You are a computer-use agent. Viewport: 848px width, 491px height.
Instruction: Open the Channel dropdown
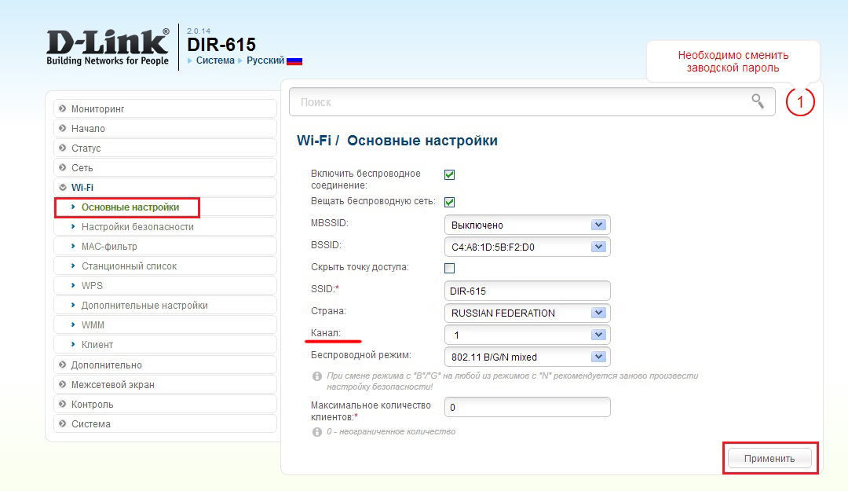pyautogui.click(x=528, y=335)
